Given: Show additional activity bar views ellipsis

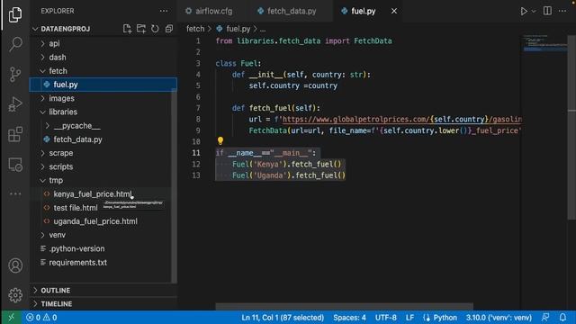Looking at the screenshot, I should click(15, 193).
